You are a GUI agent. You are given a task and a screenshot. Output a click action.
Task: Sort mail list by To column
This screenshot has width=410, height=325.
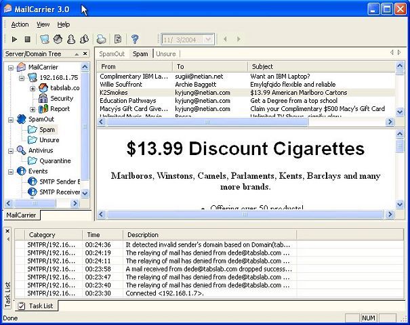210,66
